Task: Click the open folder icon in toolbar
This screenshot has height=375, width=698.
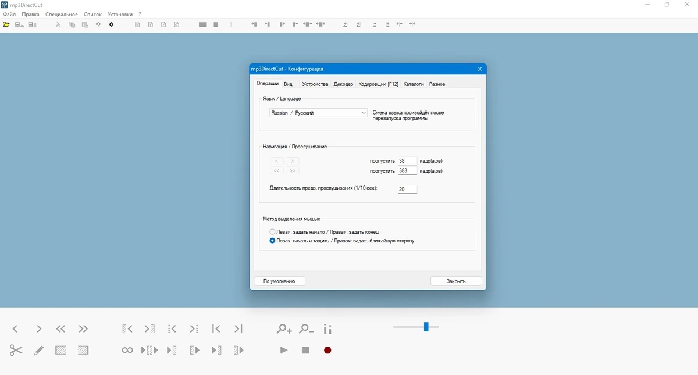Action: (x=6, y=24)
